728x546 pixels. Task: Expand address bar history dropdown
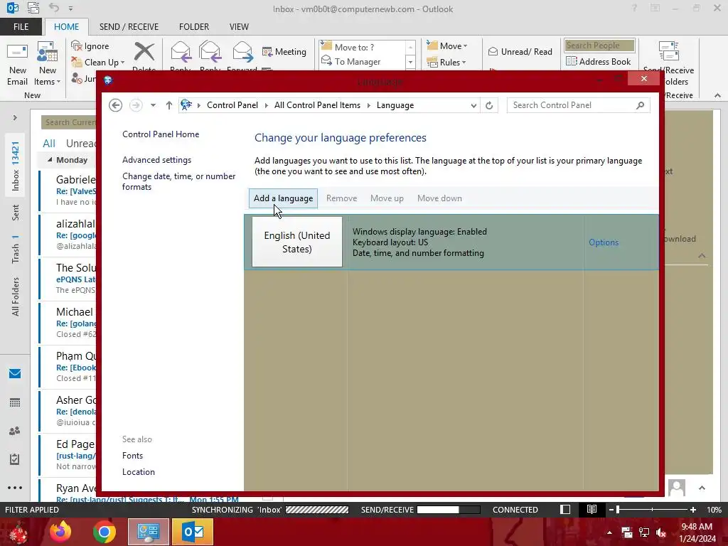tap(473, 105)
